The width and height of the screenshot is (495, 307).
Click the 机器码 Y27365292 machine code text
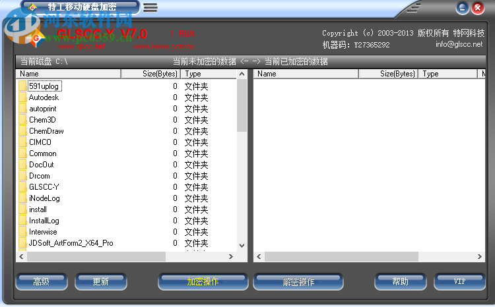click(356, 45)
